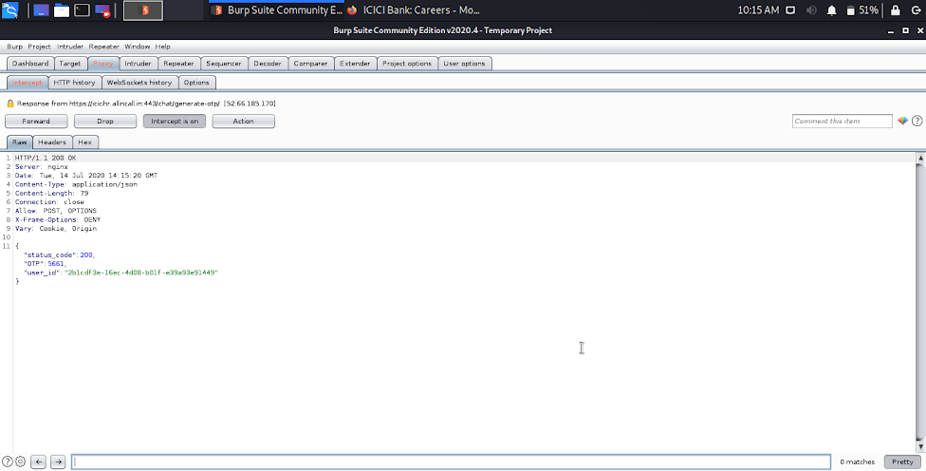This screenshot has width=926, height=471.
Task: Click the Comment this item field
Action: 843,122
